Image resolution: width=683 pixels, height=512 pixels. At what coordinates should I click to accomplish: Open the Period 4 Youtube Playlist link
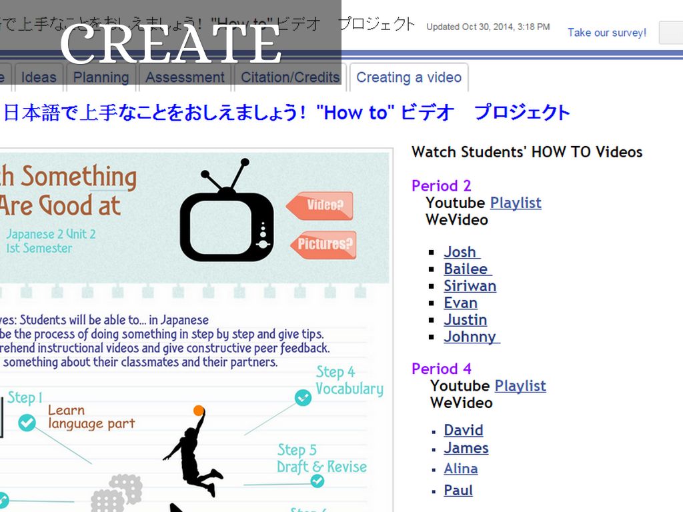coord(520,386)
